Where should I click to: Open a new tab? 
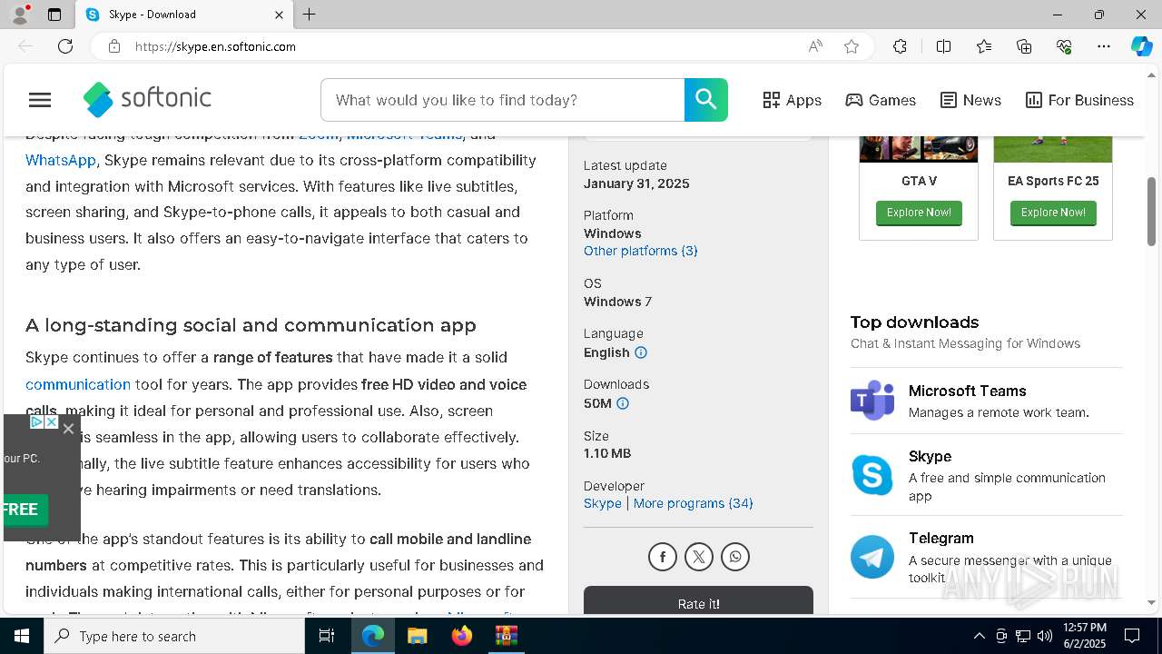click(x=310, y=15)
